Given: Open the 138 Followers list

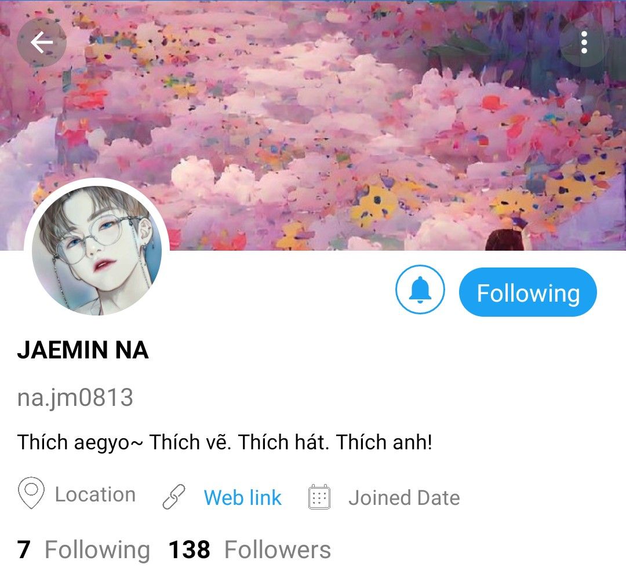Looking at the screenshot, I should [249, 550].
